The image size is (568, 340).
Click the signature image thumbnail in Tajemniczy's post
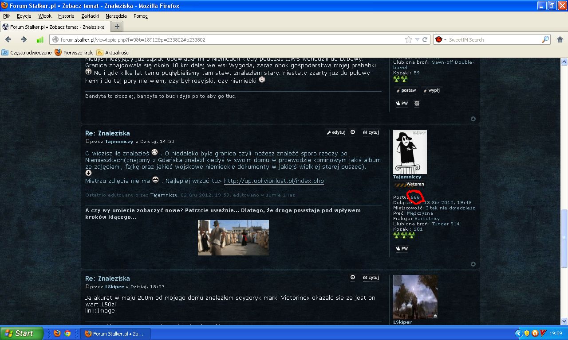pos(233,238)
